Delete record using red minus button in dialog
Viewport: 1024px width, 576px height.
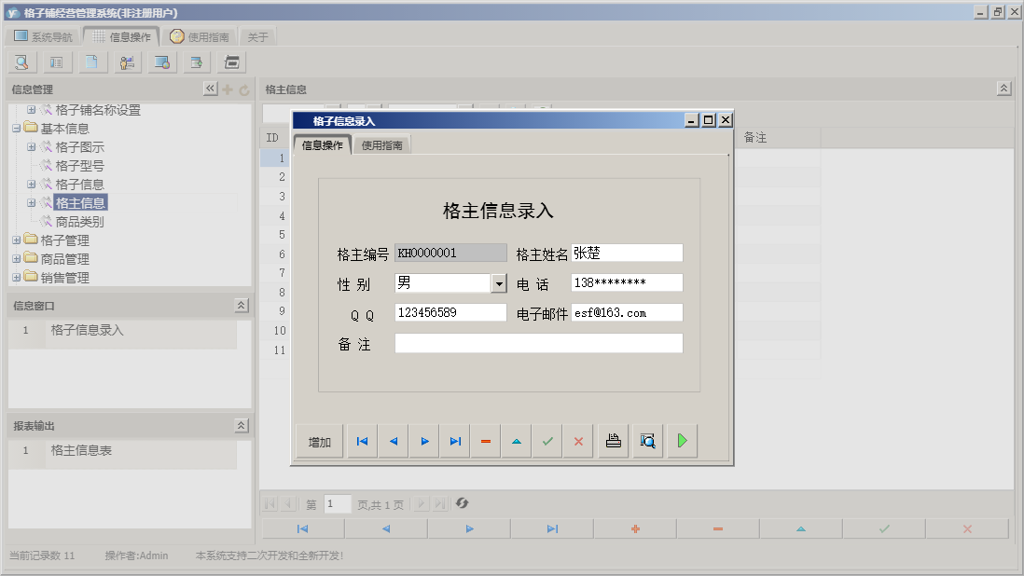[486, 442]
